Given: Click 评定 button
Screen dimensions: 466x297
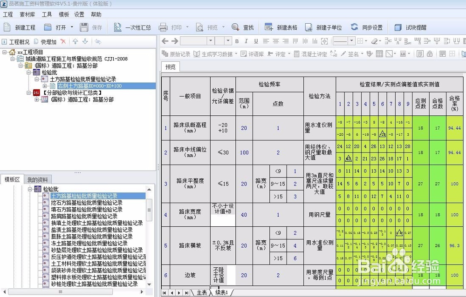Looking at the screenshot, I should 277,54.
